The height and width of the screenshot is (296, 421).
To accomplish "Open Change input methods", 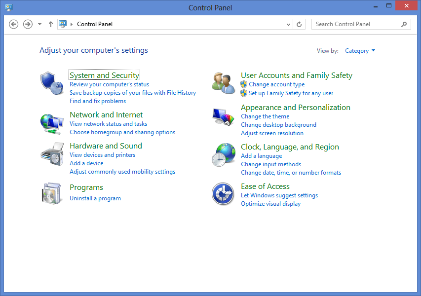I will 271,164.
